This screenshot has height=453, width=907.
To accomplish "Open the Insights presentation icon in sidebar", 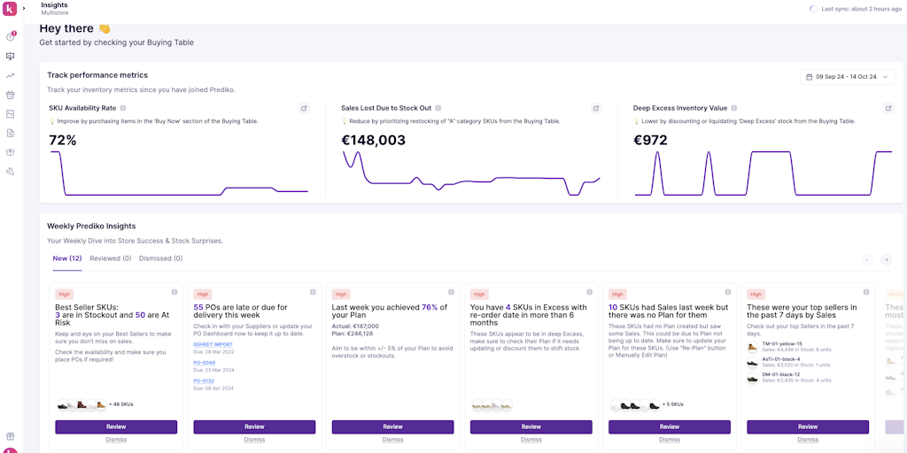I will (11, 56).
